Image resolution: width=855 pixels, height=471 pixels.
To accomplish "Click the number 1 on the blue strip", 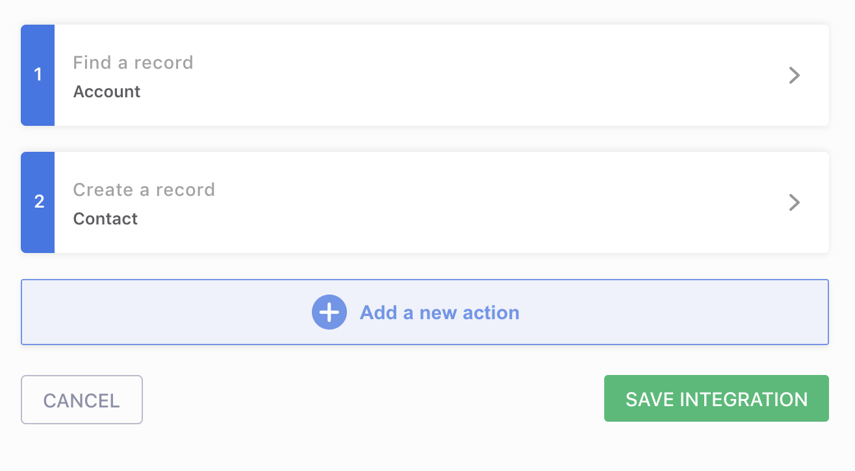I will [38, 75].
